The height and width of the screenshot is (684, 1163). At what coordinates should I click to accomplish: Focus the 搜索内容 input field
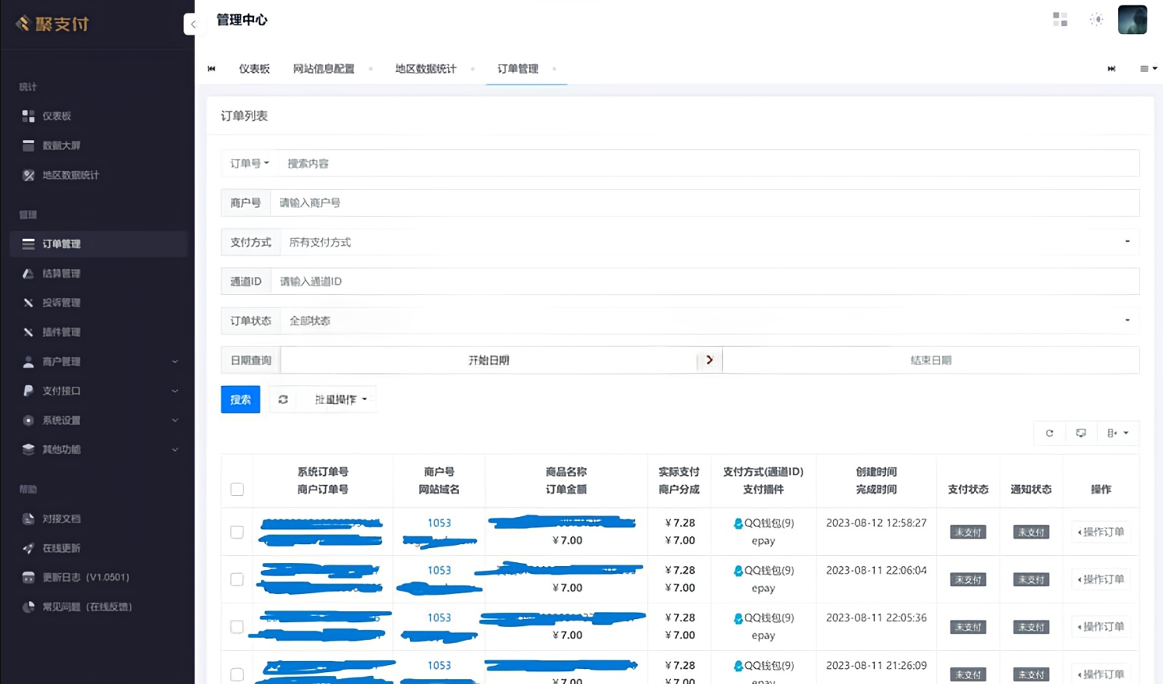[x=708, y=164]
